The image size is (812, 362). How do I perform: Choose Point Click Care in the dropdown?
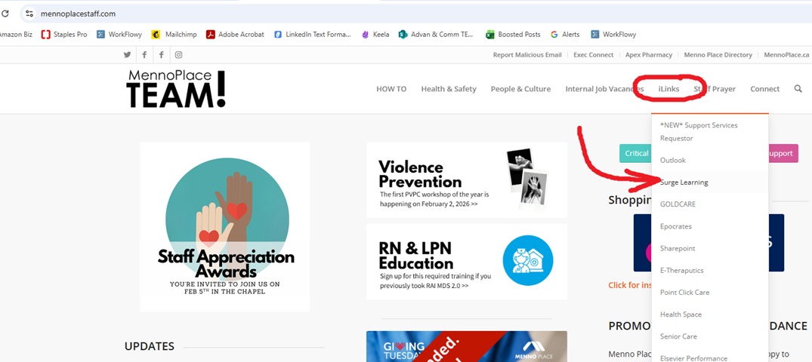click(x=684, y=293)
